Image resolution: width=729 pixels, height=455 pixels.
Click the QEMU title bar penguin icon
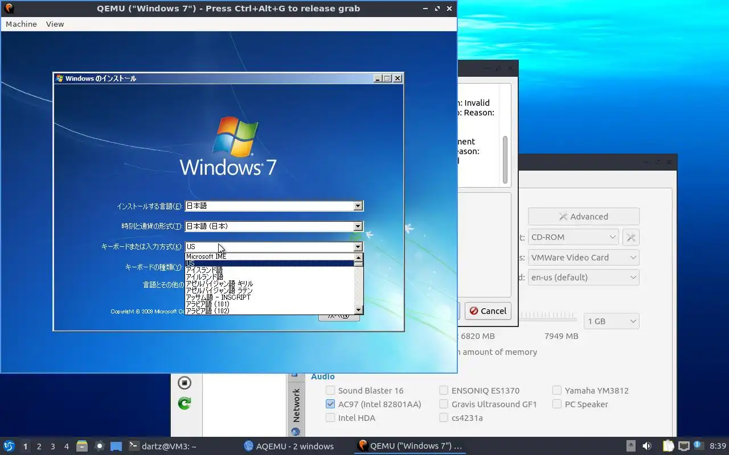click(9, 9)
